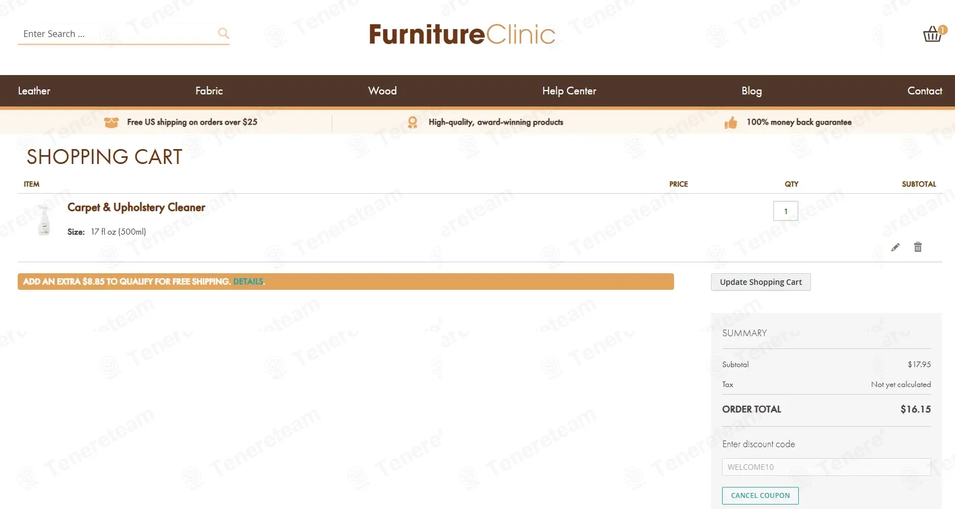The image size is (955, 509).
Task: Click the CANCEL COUPON button
Action: point(760,496)
